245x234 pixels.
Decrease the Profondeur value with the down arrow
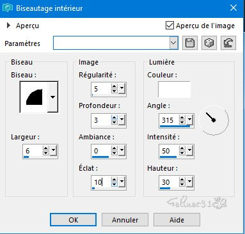115,122
